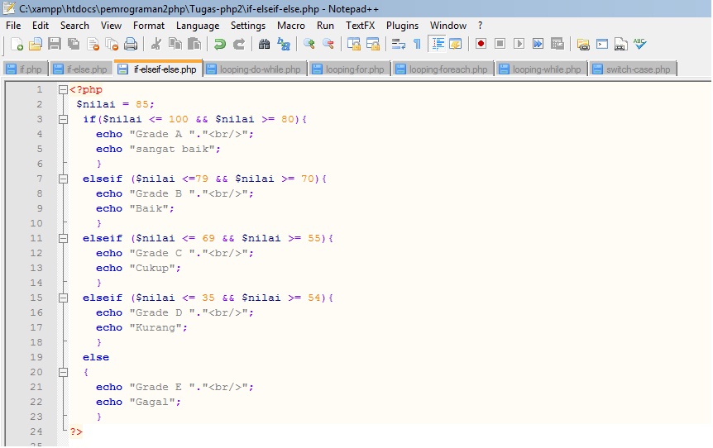The image size is (713, 448).
Task: Open the Format menu
Action: coord(149,26)
